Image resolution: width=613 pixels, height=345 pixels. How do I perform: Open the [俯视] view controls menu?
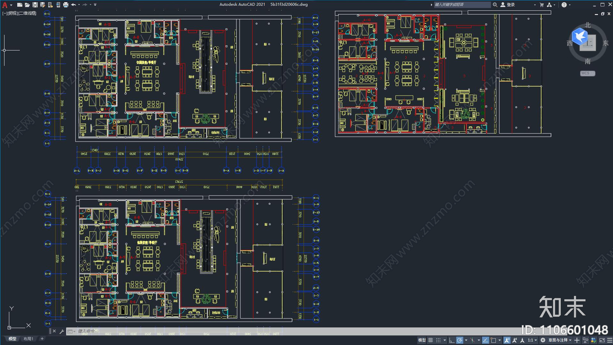pyautogui.click(x=13, y=13)
